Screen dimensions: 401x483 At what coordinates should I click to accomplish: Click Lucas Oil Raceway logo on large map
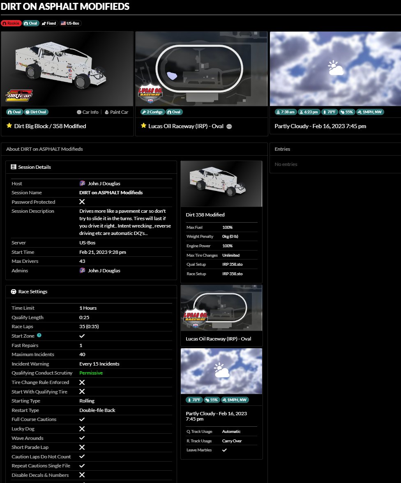150,93
